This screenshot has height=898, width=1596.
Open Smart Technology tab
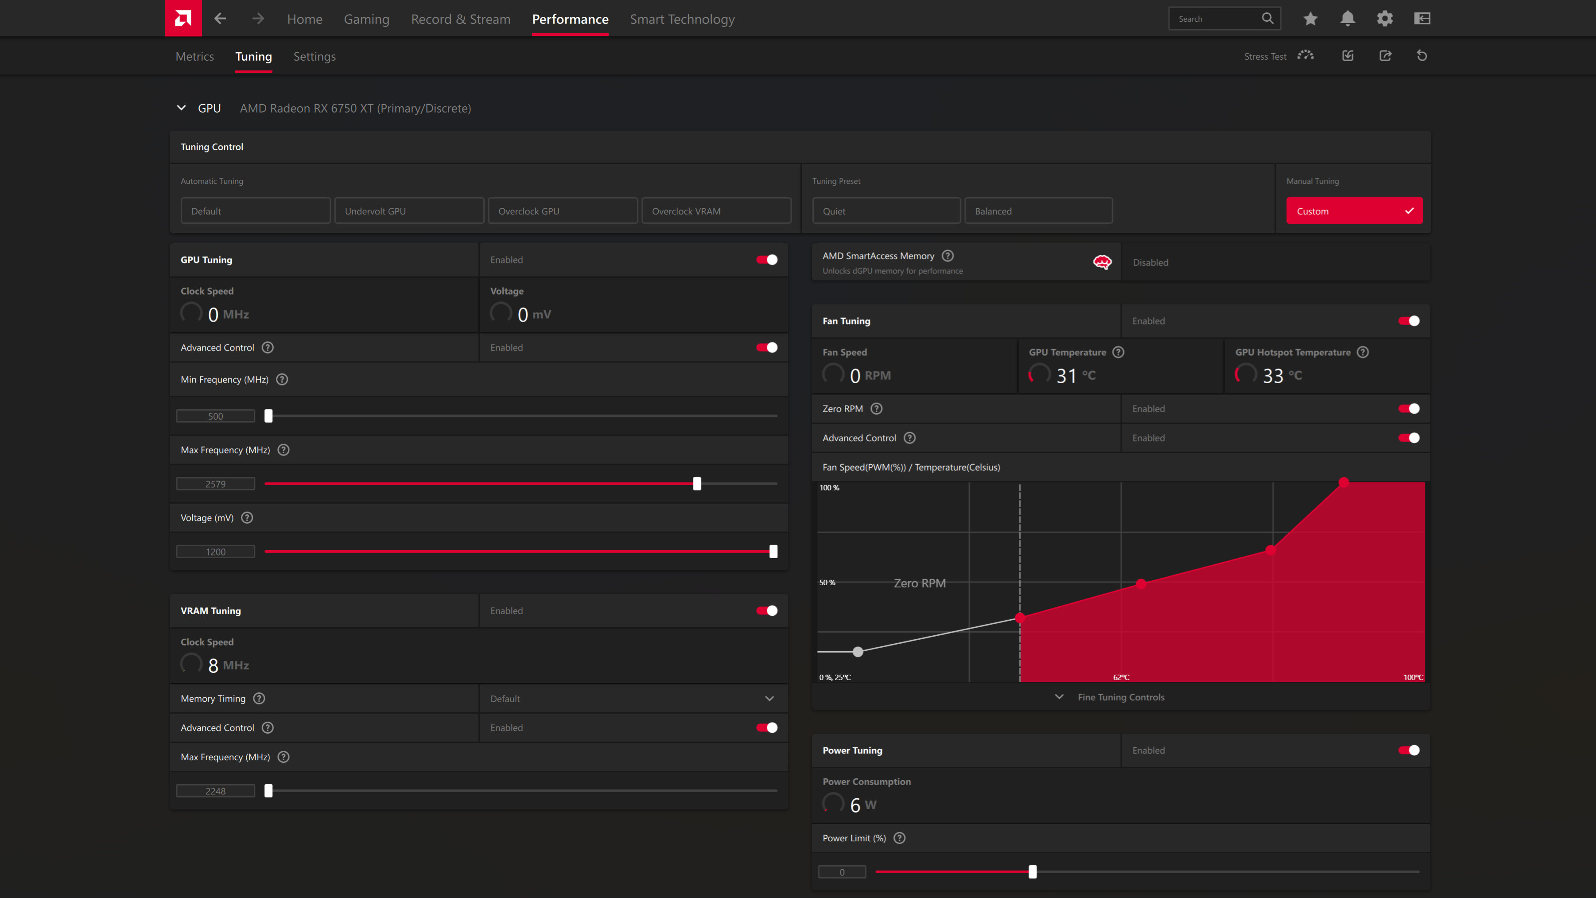(x=682, y=19)
